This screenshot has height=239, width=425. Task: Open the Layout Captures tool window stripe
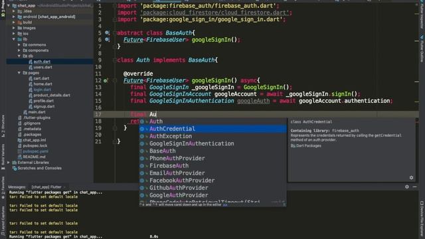tap(3, 221)
